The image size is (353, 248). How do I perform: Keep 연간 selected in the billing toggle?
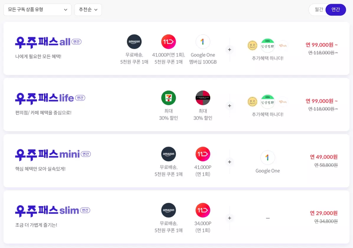(x=336, y=9)
